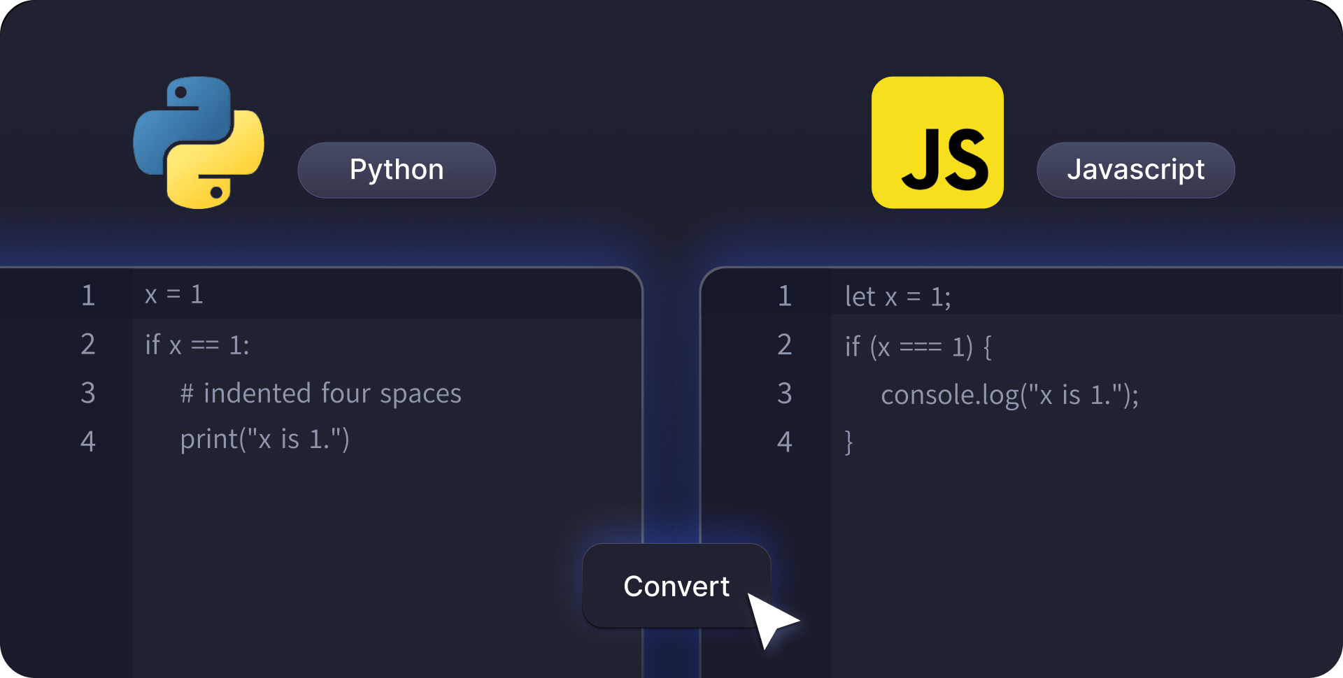
Task: Click the console.log("x is 1."); line
Action: click(x=1010, y=395)
